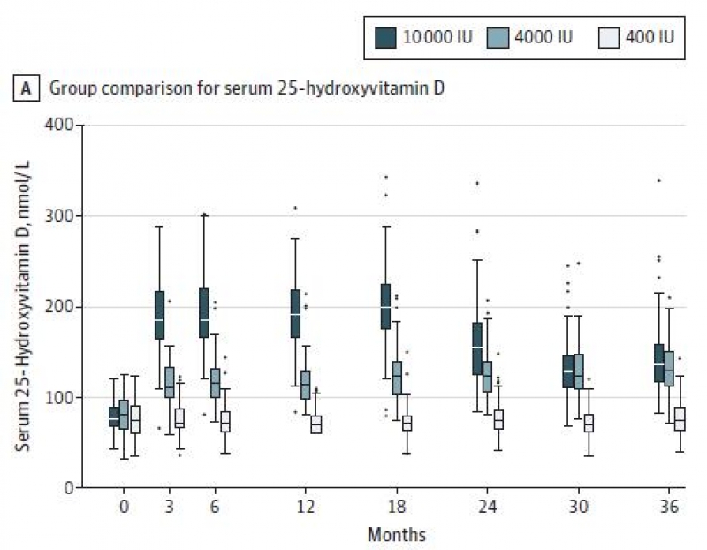Select the dark 10 000 IU box at month 0
This screenshot has height=550, width=707.
(114, 416)
